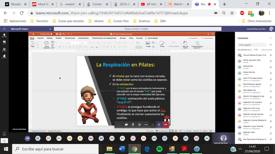
Task: Hang up the Teams call
Action: click(x=166, y=125)
